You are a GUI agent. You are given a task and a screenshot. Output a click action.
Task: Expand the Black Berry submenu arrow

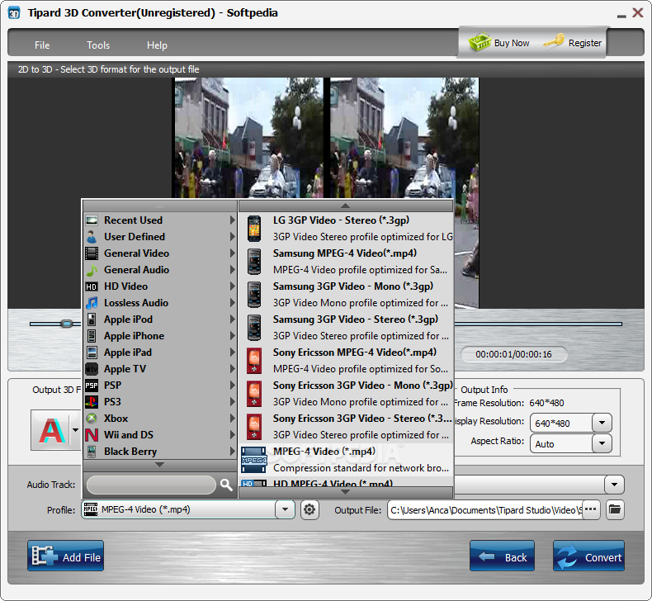coord(233,452)
